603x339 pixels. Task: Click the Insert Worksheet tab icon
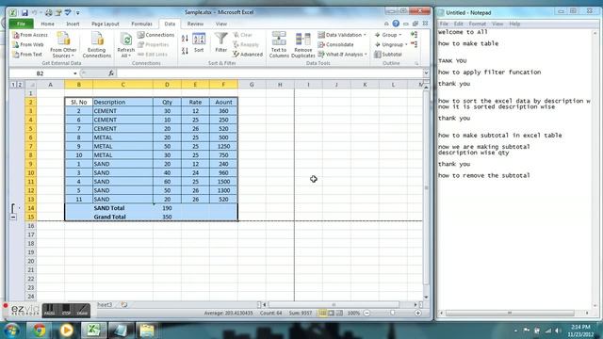coord(124,305)
